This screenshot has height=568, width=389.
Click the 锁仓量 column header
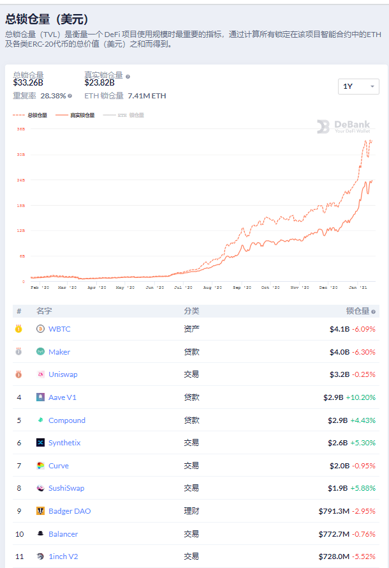[x=358, y=311]
